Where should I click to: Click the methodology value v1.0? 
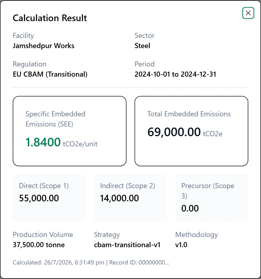point(181,245)
